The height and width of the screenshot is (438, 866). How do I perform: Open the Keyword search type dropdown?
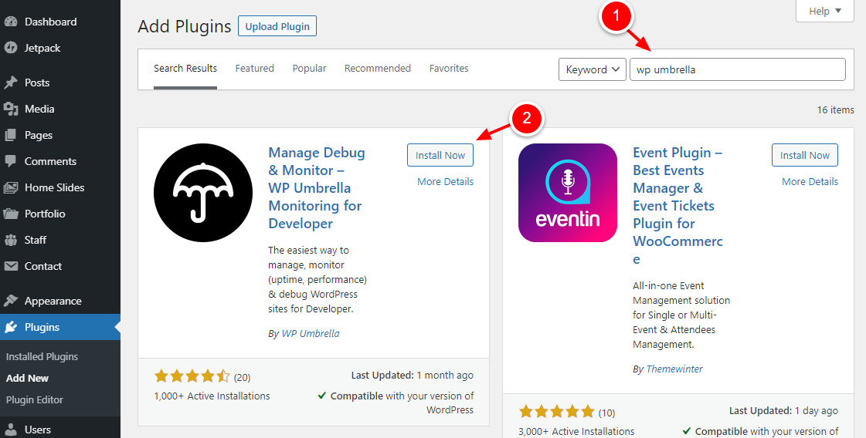tap(593, 69)
